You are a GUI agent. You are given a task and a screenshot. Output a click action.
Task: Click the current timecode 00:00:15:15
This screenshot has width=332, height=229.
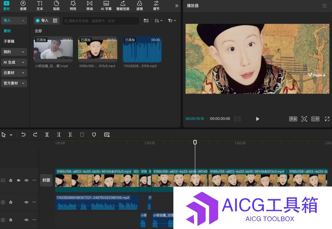pyautogui.click(x=195, y=119)
